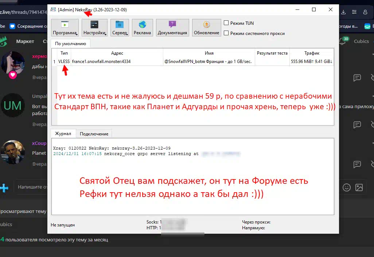Screen dimensions: 374x257
Task: Open the xCoup username link
Action: tap(39, 143)
